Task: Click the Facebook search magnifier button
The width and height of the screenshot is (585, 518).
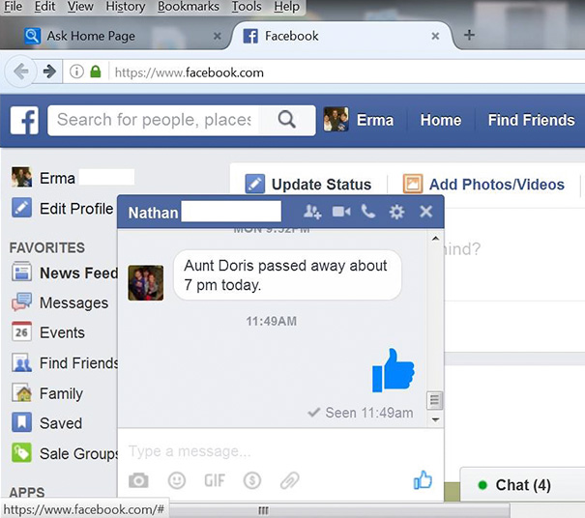Action: pyautogui.click(x=286, y=120)
